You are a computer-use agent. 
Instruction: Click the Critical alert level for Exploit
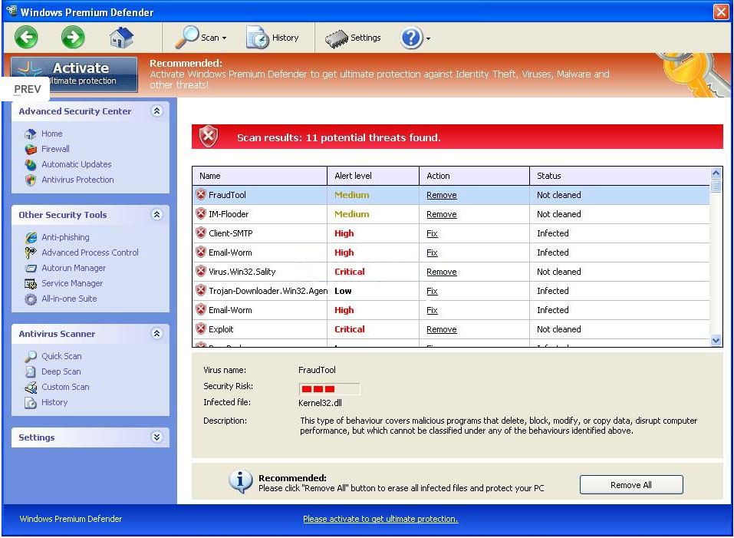349,329
